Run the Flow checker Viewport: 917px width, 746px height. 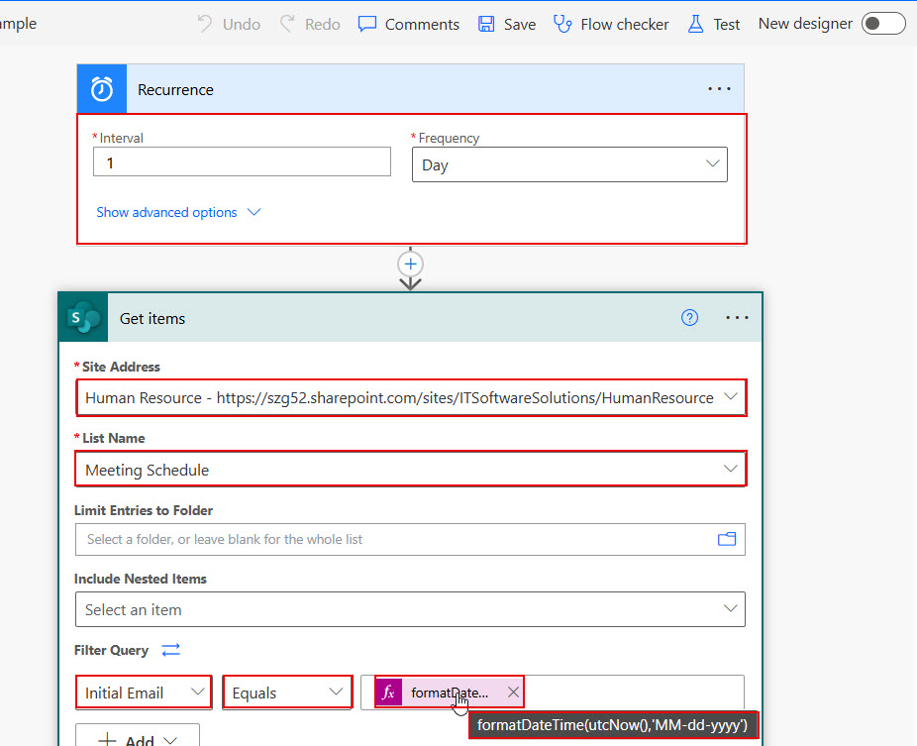coord(611,24)
